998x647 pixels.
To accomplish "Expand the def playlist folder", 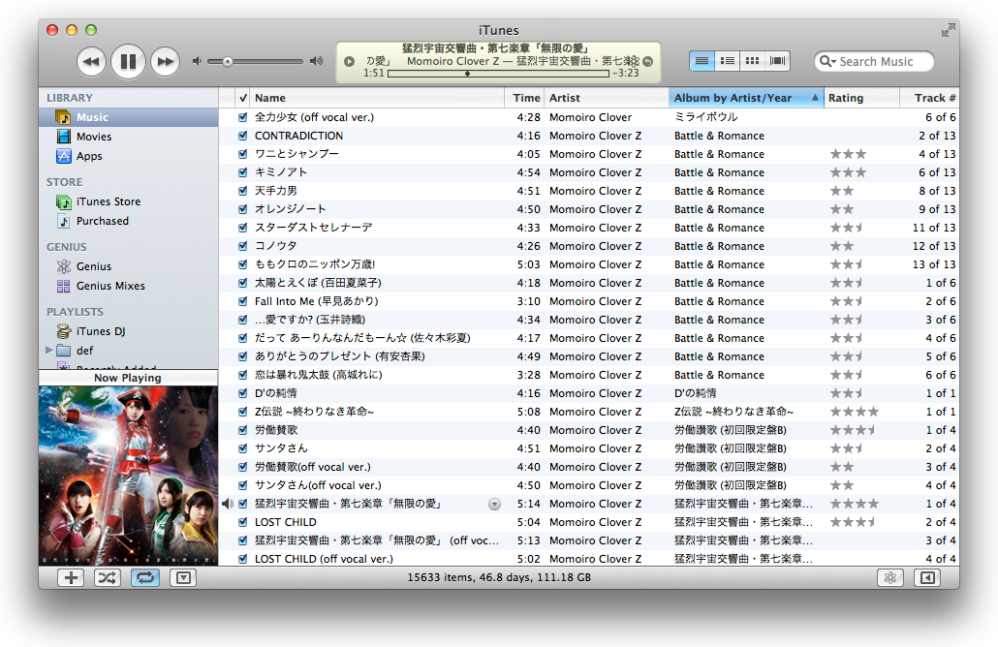I will 49,351.
